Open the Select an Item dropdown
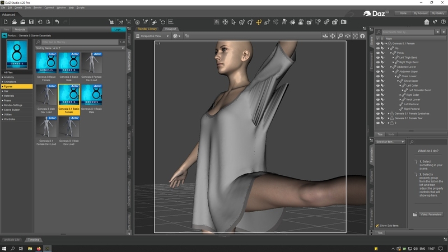Image resolution: width=448 pixels, height=252 pixels. 390,142
